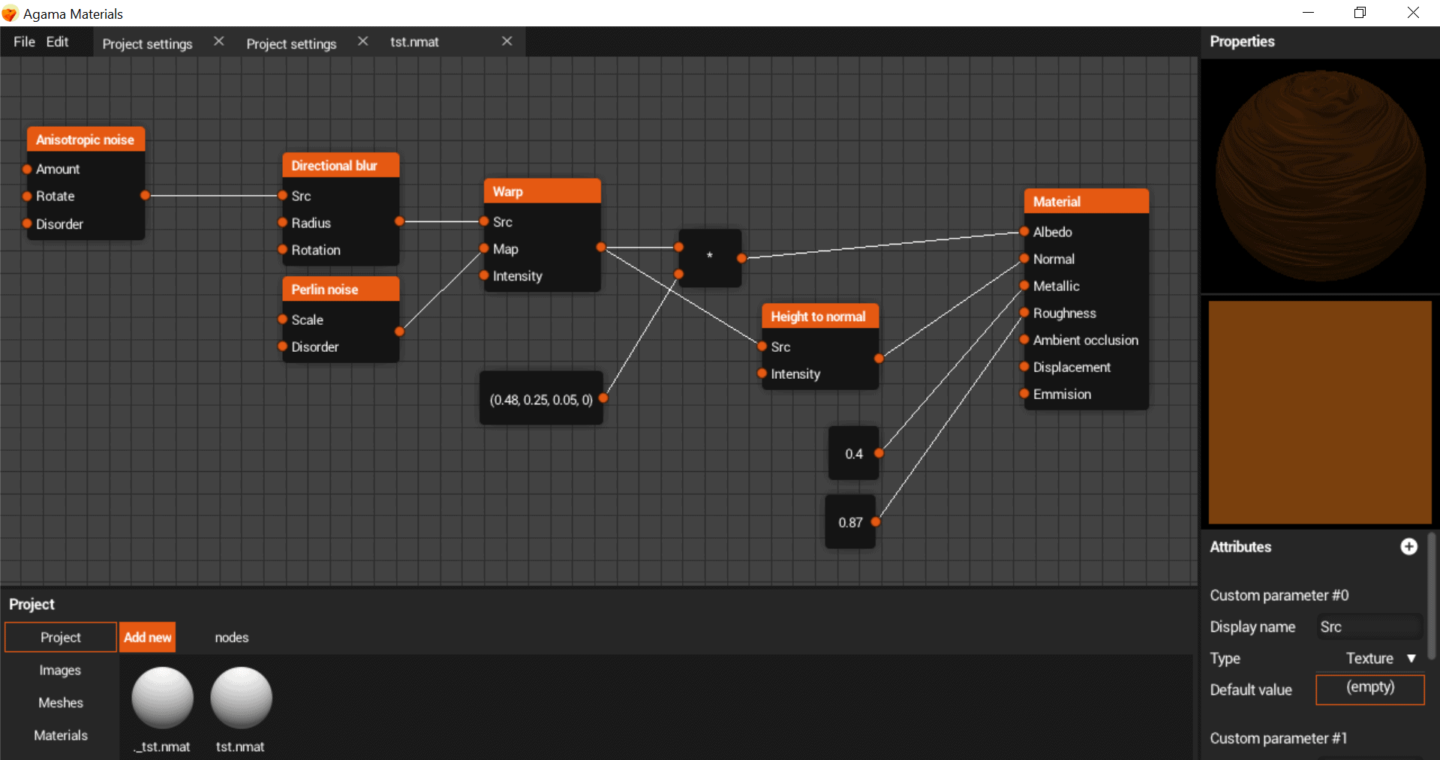Screen dimensions: 1440x760
Task: Click the Warp Intensity input port
Action: 485,276
